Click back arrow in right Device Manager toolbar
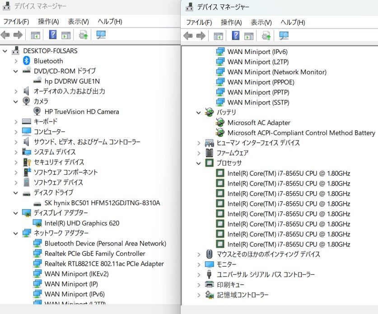Screen dimensions: 378x314 (188, 36)
